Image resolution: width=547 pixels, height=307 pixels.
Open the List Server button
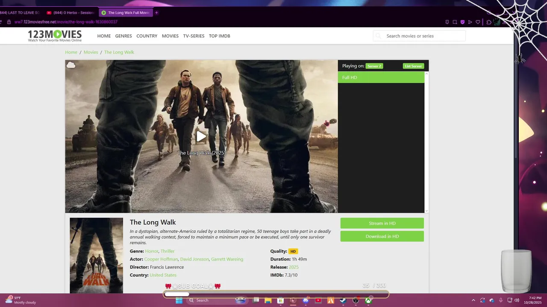[x=413, y=66]
